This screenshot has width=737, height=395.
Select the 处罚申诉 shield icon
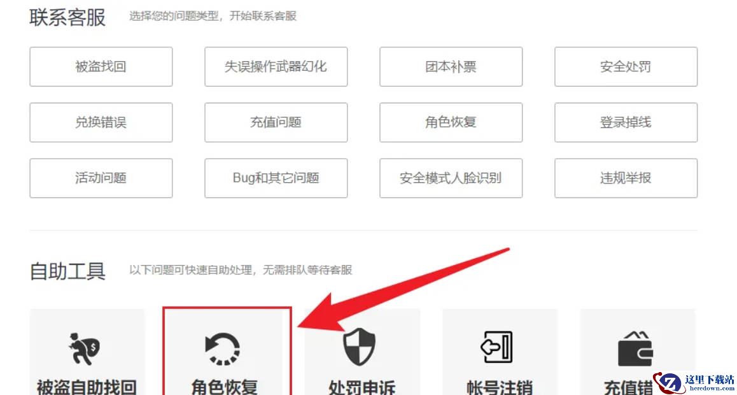pos(360,347)
